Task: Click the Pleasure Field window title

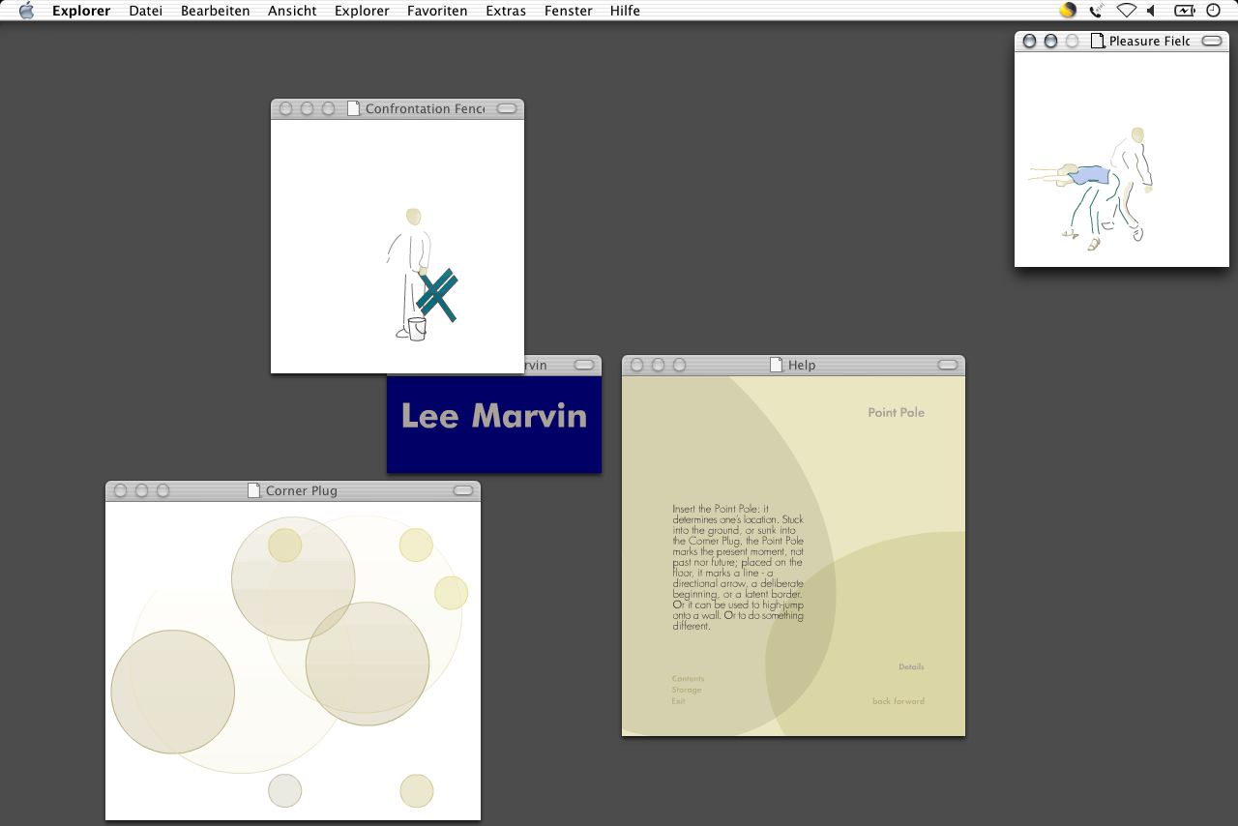Action: point(1149,41)
